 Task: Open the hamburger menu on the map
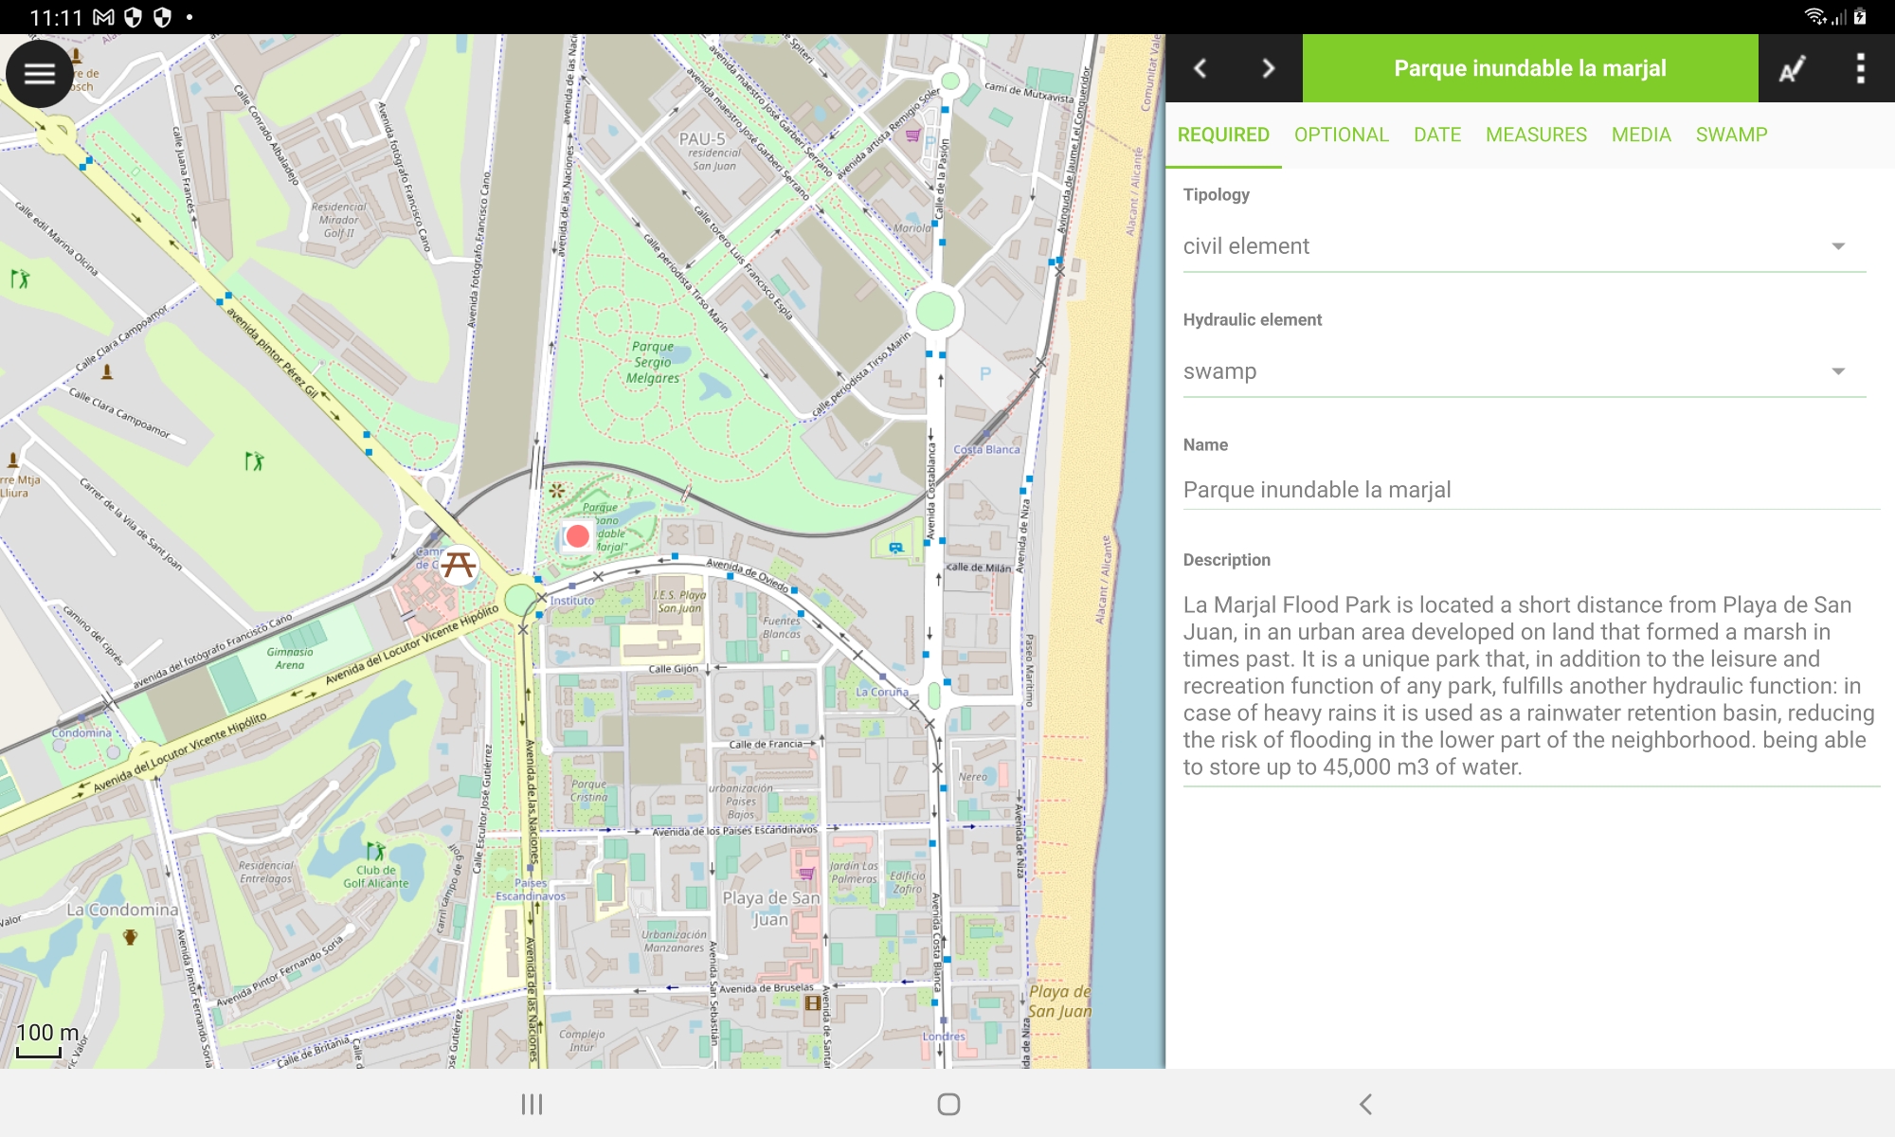(40, 74)
